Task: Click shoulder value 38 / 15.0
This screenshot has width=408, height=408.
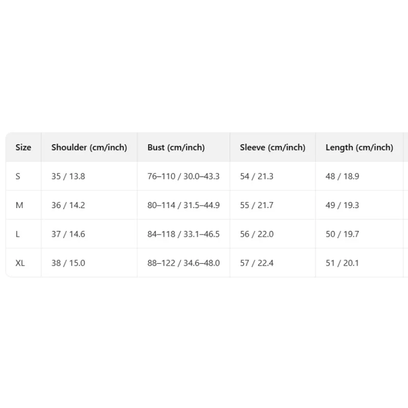Action: coord(68,263)
